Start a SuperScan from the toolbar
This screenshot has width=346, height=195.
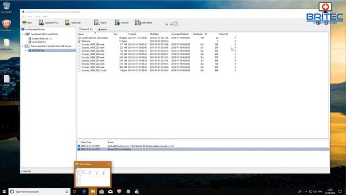click(73, 23)
